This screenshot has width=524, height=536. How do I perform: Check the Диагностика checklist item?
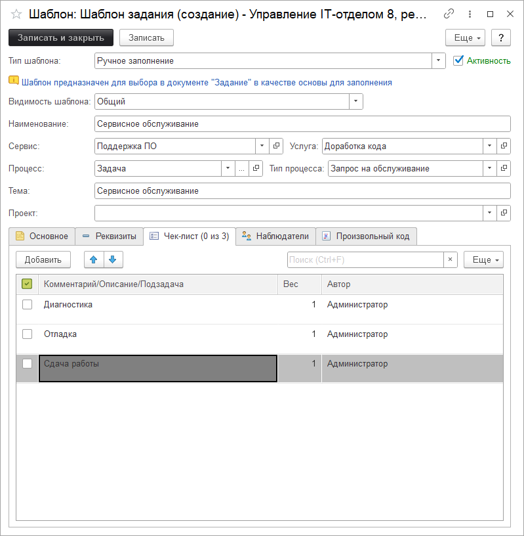pyautogui.click(x=28, y=305)
